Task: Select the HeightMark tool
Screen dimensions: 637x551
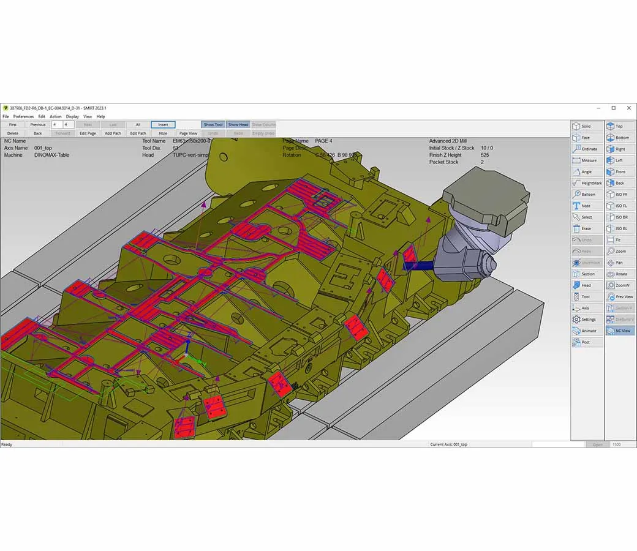Action: (x=587, y=183)
